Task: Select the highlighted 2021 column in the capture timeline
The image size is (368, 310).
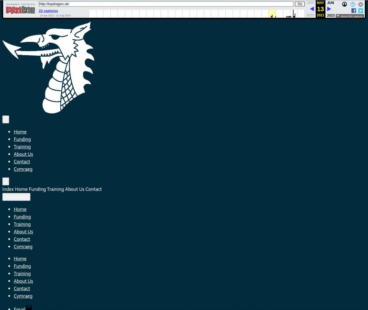Action: (272, 14)
